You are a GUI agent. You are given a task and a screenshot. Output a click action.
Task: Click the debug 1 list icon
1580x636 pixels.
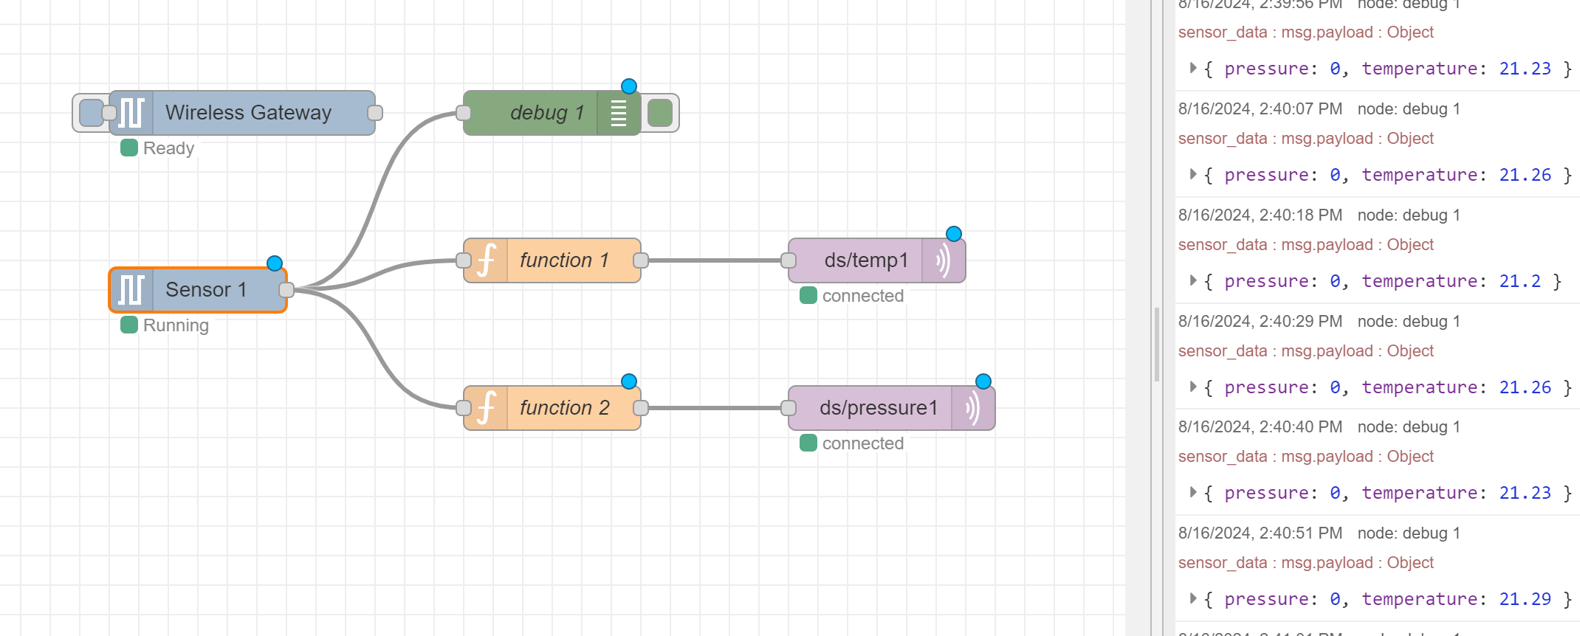tap(619, 113)
